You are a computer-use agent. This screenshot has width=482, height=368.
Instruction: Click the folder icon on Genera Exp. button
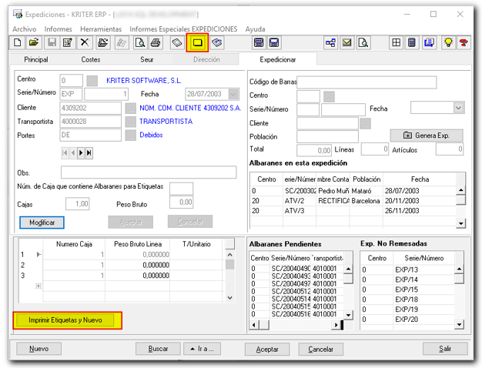coord(407,135)
